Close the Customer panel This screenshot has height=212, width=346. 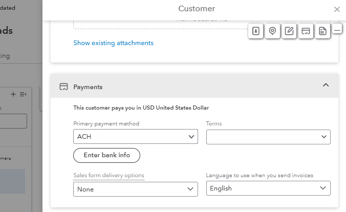pos(337,9)
